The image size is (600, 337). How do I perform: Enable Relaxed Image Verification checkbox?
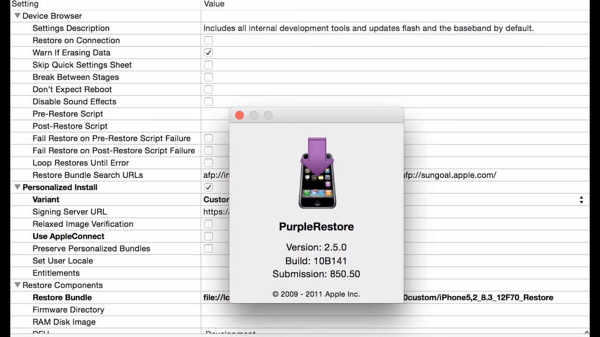point(209,224)
